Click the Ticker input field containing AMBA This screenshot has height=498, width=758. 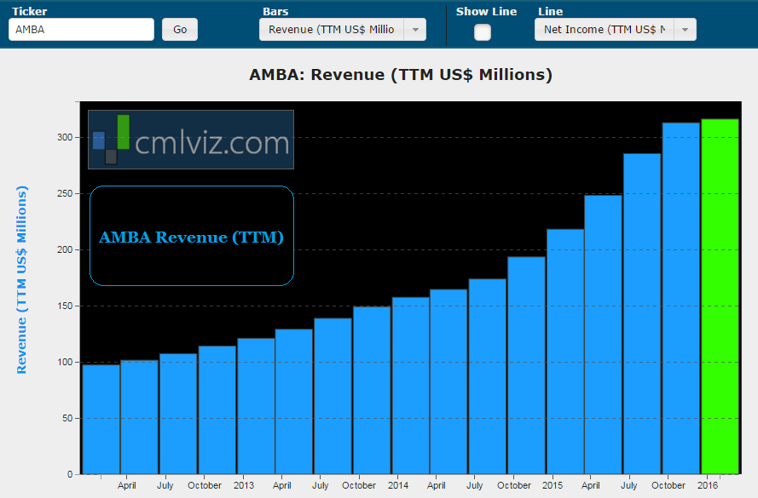[81, 30]
